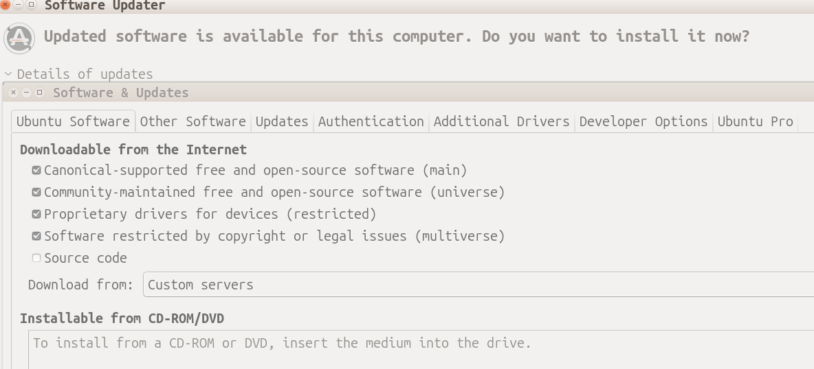Minimize the Software & Updates window
Viewport: 814px width, 369px height.
click(x=27, y=93)
